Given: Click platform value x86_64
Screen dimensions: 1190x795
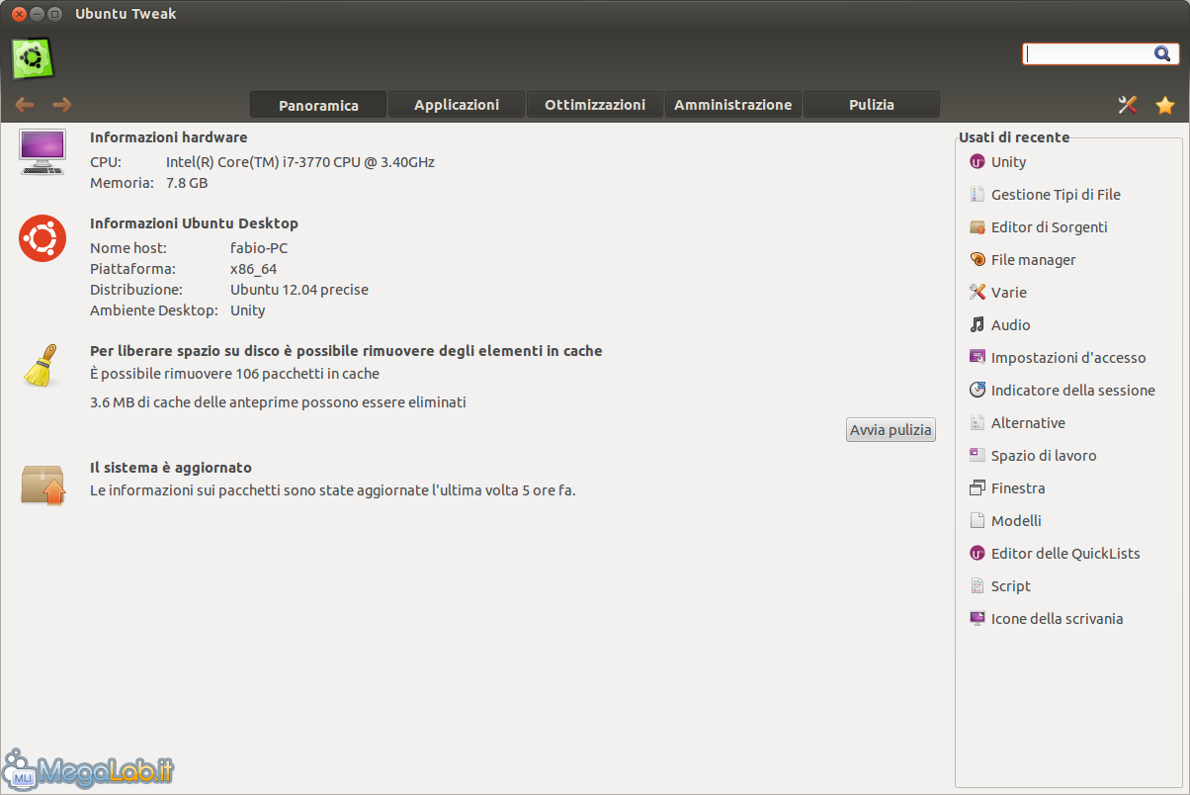Looking at the screenshot, I should [x=253, y=269].
